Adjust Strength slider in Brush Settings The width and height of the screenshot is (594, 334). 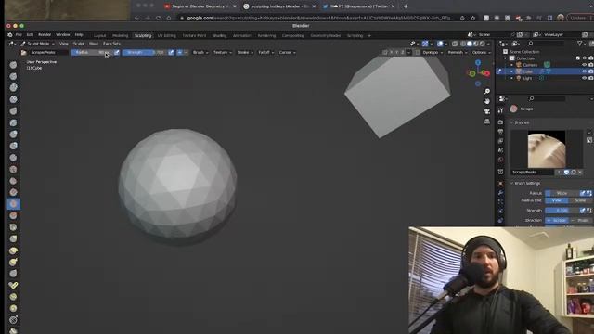coord(562,211)
